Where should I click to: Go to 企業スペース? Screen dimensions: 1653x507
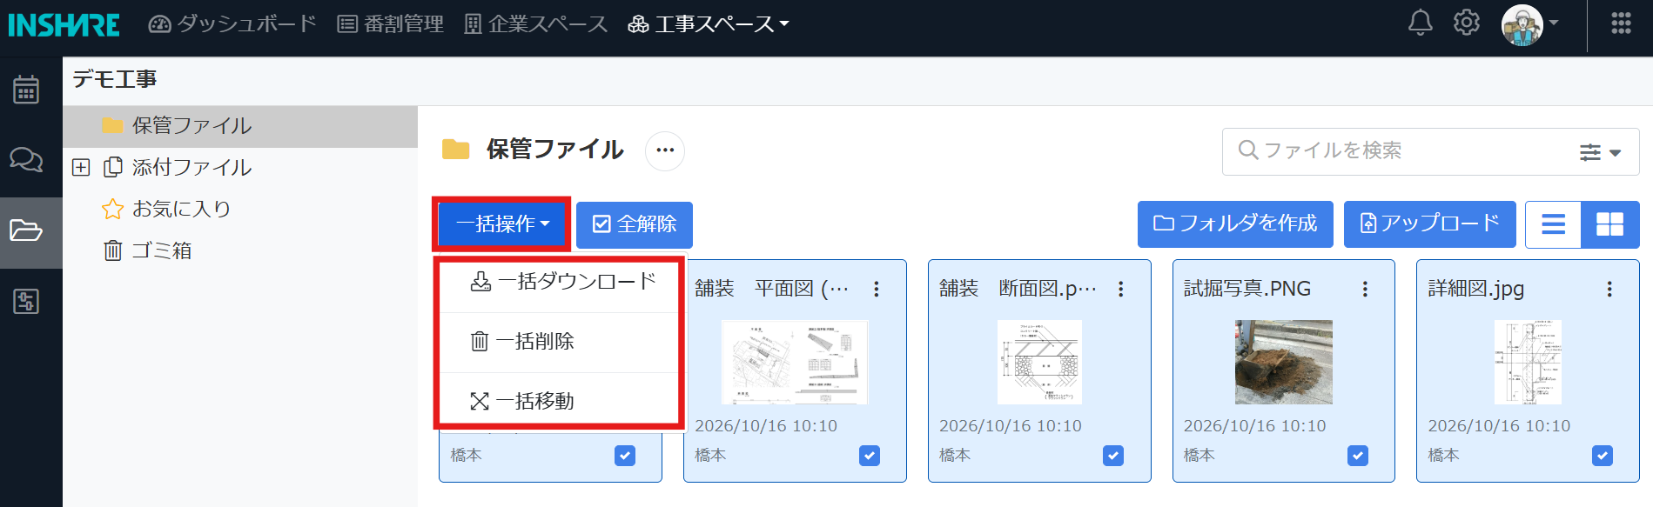pyautogui.click(x=535, y=24)
